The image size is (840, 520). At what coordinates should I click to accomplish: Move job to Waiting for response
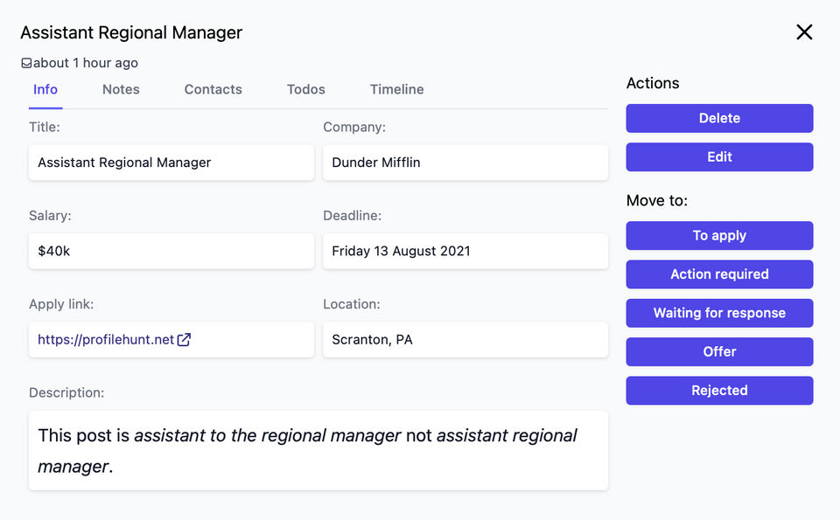(x=719, y=313)
